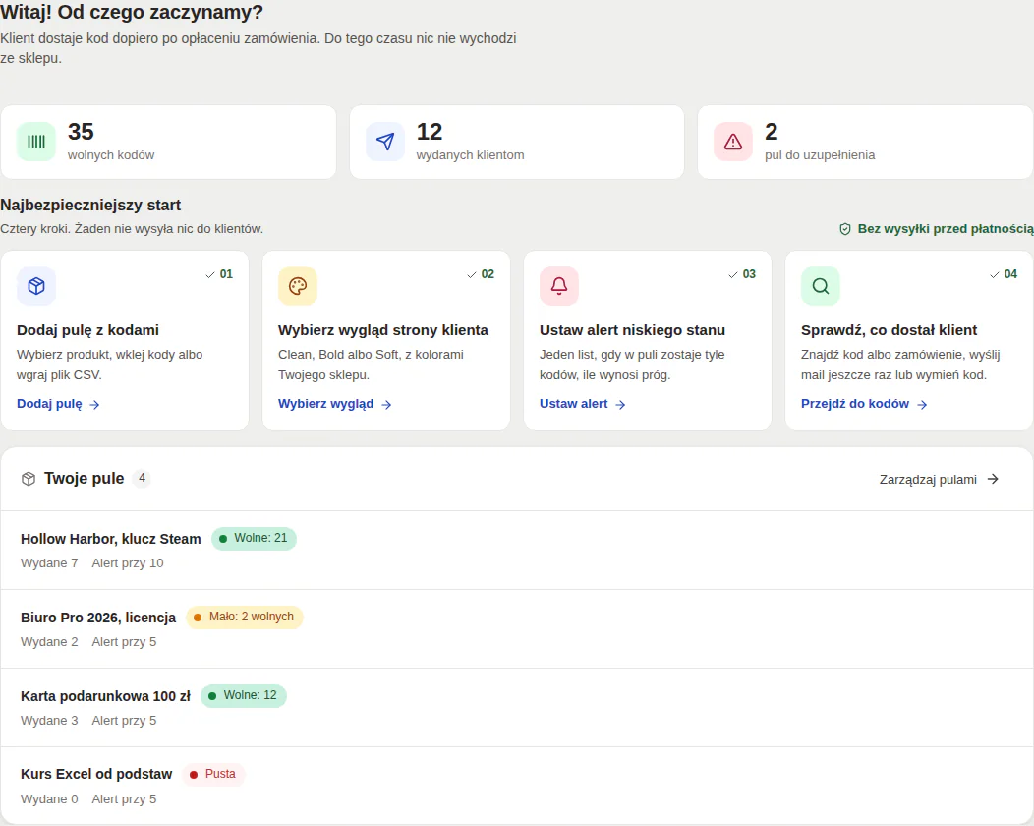Image resolution: width=1034 pixels, height=826 pixels.
Task: Click the red Pusta status badge
Action: (x=213, y=774)
